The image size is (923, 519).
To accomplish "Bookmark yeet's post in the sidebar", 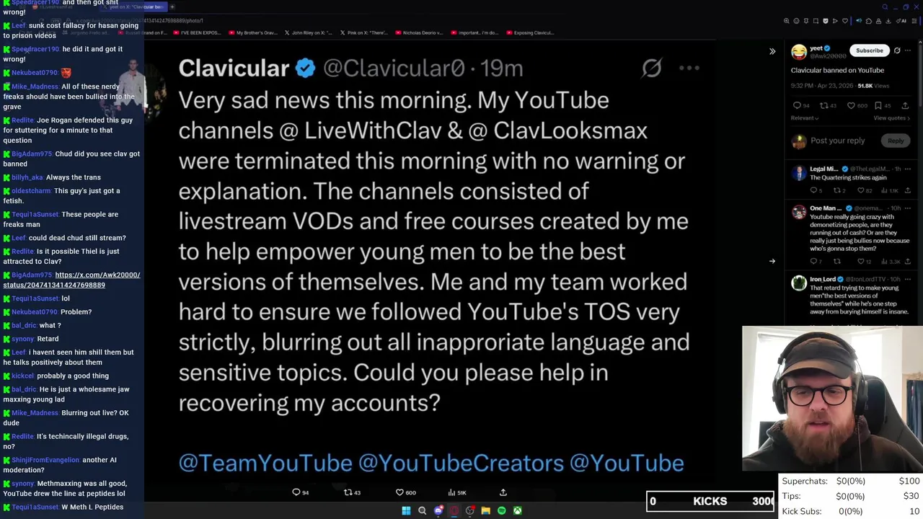I will [x=878, y=106].
